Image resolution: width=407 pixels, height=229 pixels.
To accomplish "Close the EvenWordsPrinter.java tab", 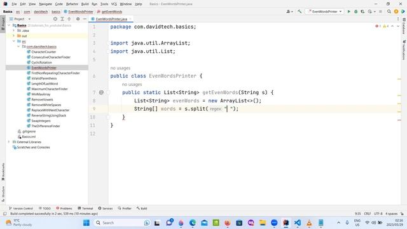I will 130,19.
